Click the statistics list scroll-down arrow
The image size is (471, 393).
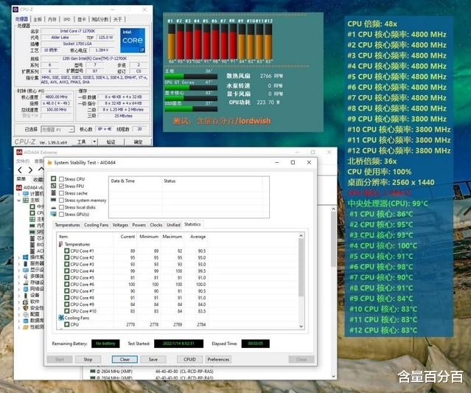pyautogui.click(x=301, y=327)
